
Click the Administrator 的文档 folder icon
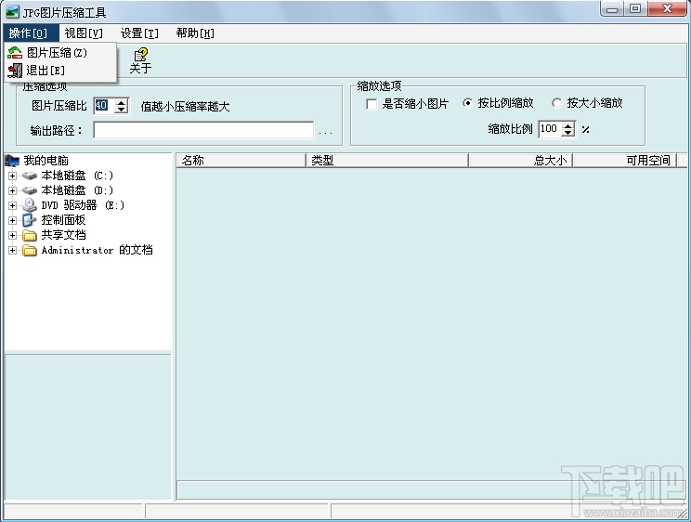(30, 250)
